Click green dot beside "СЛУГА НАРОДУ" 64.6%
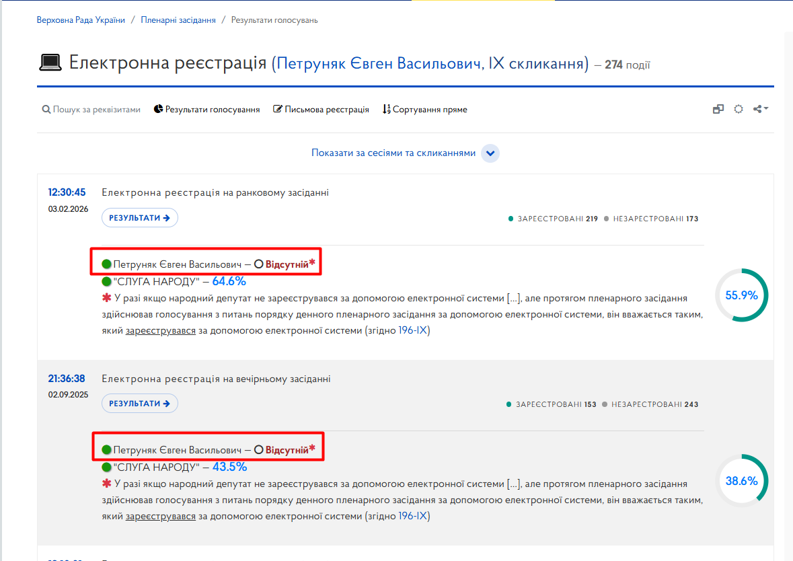This screenshot has width=793, height=561. click(x=106, y=281)
